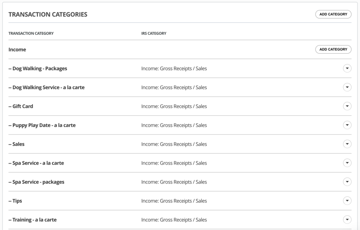
Task: Expand options for Dog Walking Service row
Action: click(x=347, y=87)
